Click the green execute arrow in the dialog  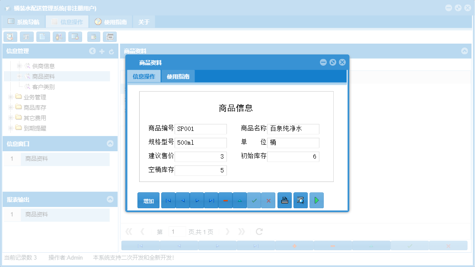point(316,200)
